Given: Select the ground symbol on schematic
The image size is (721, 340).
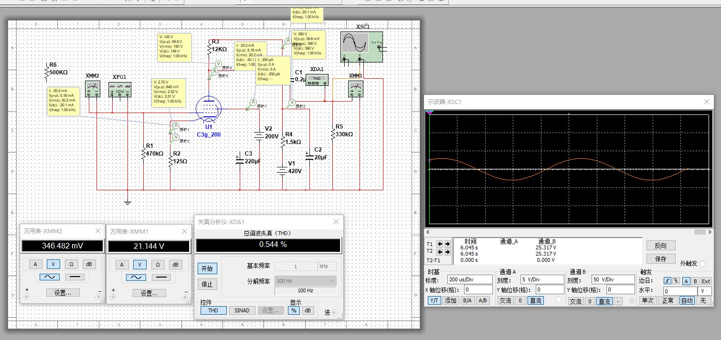Looking at the screenshot, I should coord(127,202).
